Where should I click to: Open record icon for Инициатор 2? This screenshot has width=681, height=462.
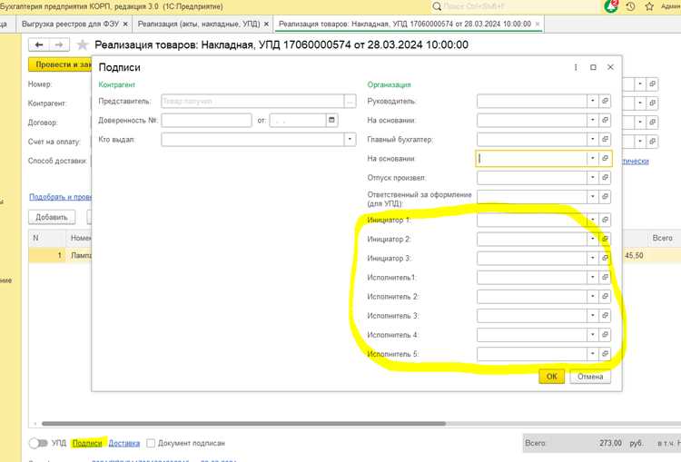(605, 239)
